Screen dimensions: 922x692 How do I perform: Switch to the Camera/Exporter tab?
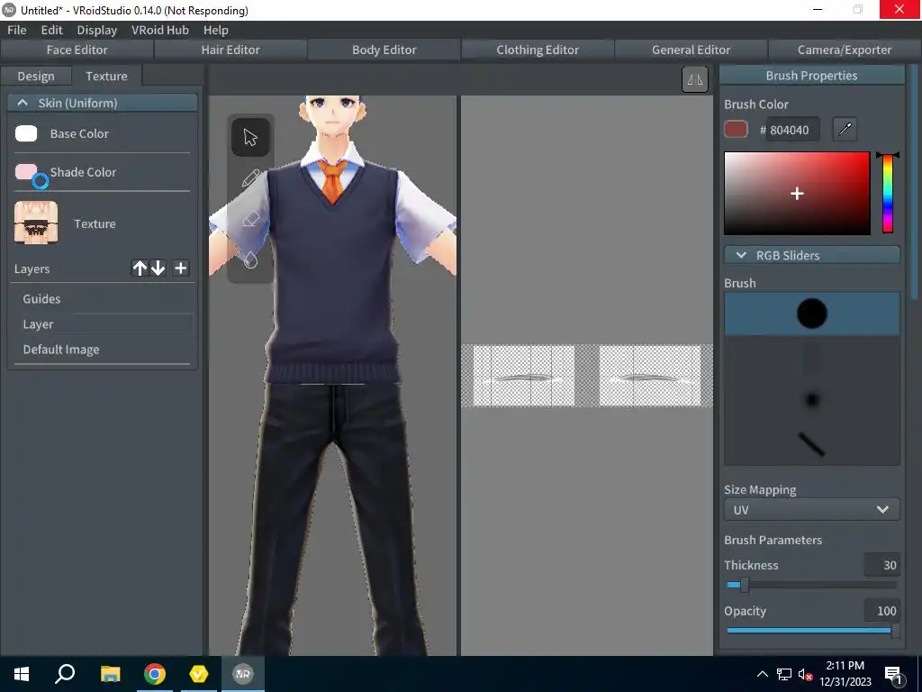[845, 50]
